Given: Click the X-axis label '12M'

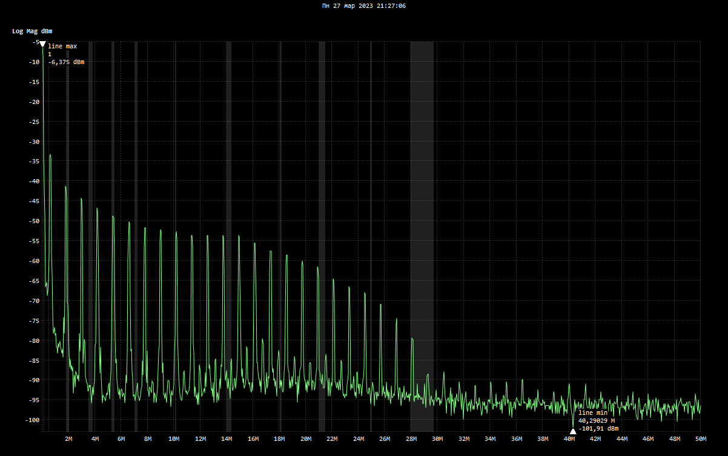Looking at the screenshot, I should point(200,438).
